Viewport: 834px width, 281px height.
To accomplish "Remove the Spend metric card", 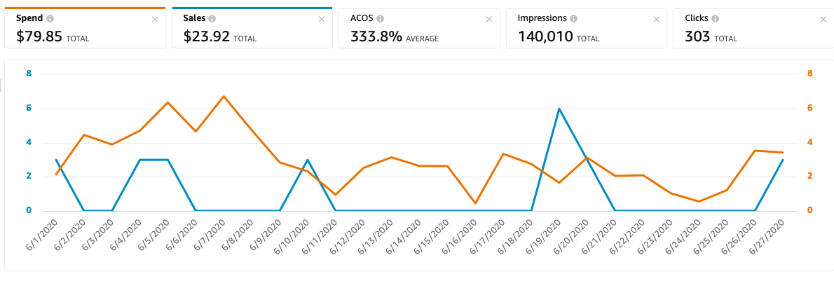I will (x=155, y=20).
